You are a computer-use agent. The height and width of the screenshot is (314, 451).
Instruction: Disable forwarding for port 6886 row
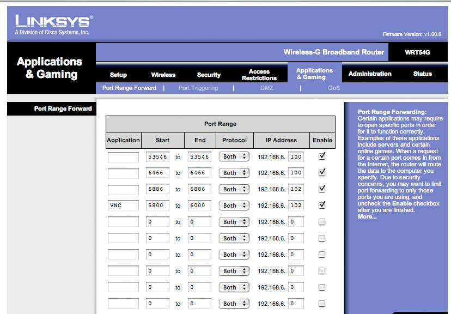click(x=322, y=189)
